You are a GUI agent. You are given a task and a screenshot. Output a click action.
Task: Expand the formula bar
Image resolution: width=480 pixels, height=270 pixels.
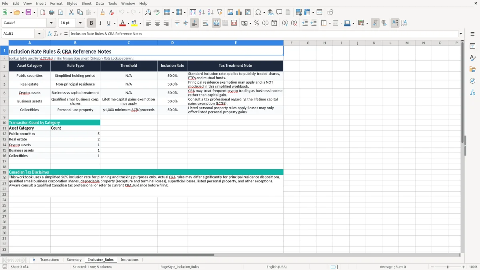(461, 34)
